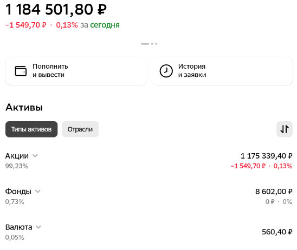Screen dimensions: 297x250
Task: Switch to the Отрасли filter chip
Action: [x=80, y=129]
